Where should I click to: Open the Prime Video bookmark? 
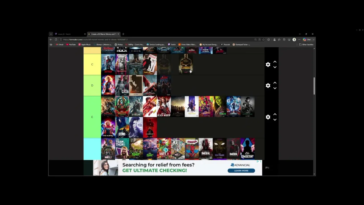[187, 45]
